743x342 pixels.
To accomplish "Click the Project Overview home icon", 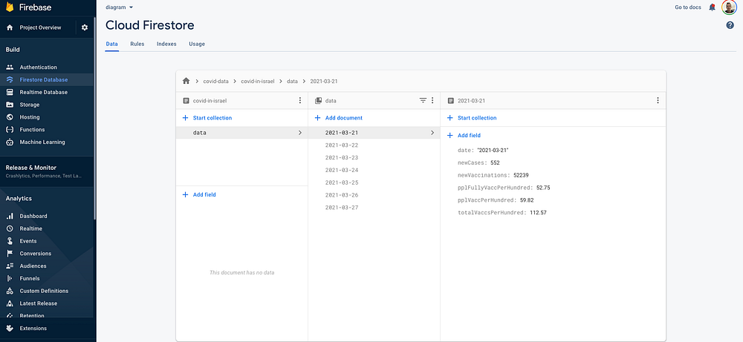I will pos(10,27).
